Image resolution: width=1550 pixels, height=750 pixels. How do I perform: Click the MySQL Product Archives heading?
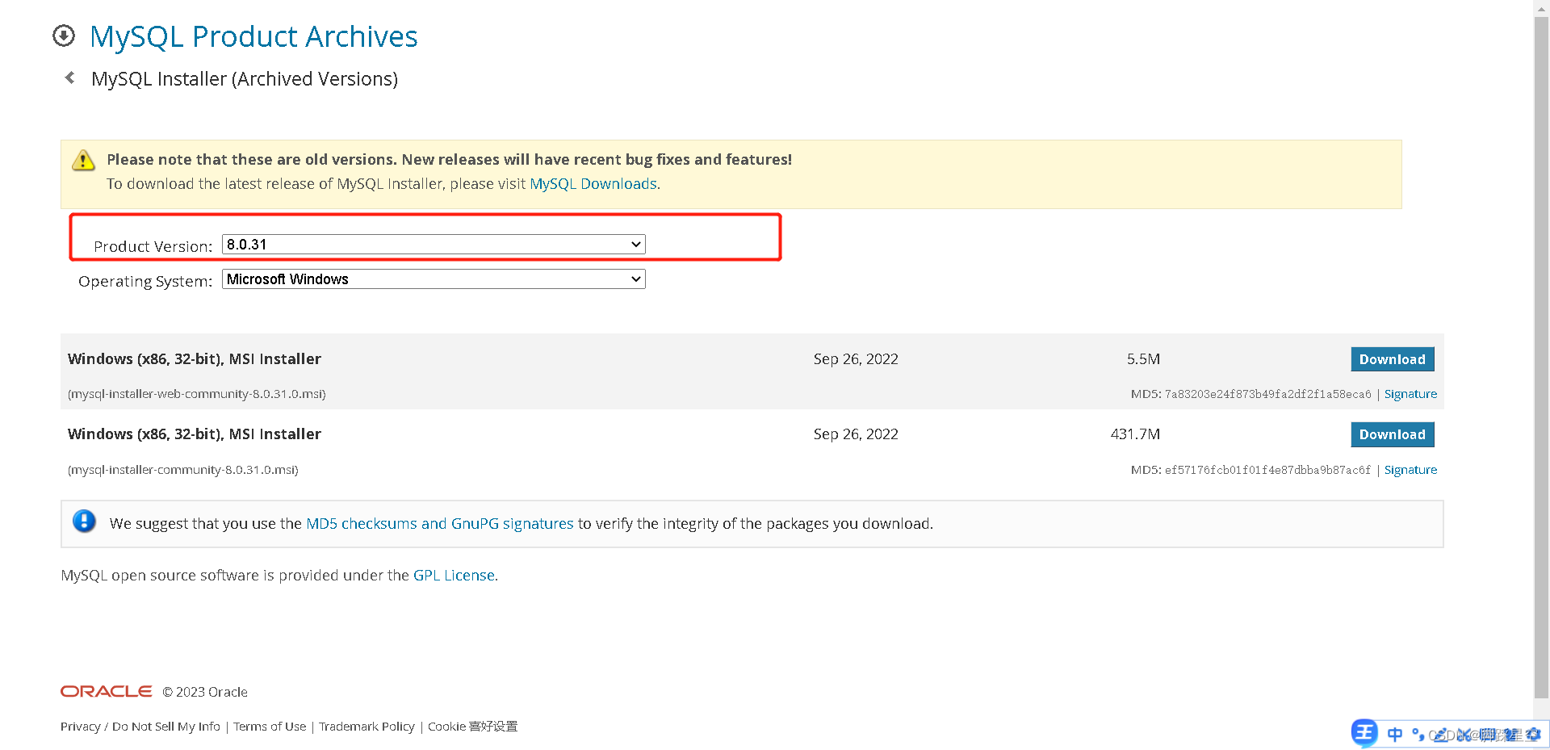coord(253,37)
